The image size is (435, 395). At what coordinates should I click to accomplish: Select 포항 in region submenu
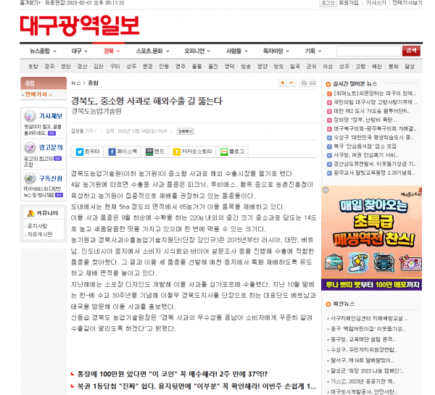33,66
